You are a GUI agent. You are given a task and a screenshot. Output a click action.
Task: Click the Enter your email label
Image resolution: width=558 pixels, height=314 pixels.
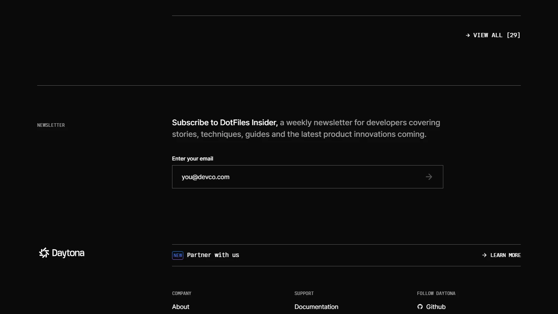pos(193,159)
